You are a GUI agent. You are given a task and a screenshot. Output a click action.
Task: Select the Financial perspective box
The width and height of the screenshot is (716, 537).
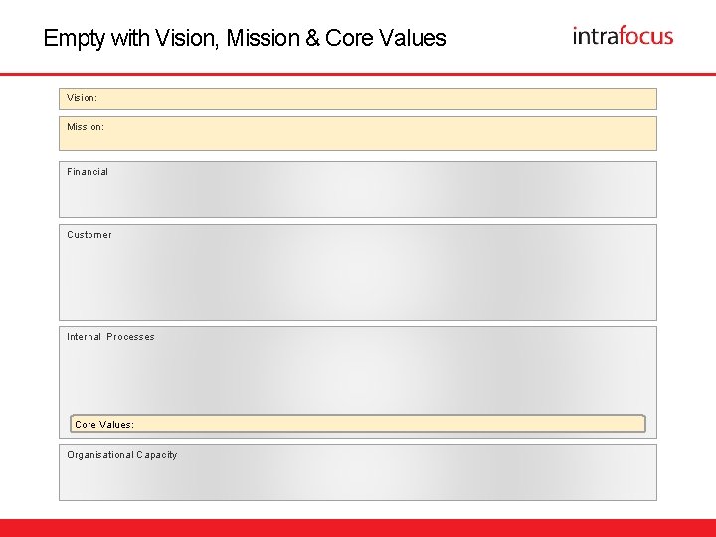coord(358,189)
